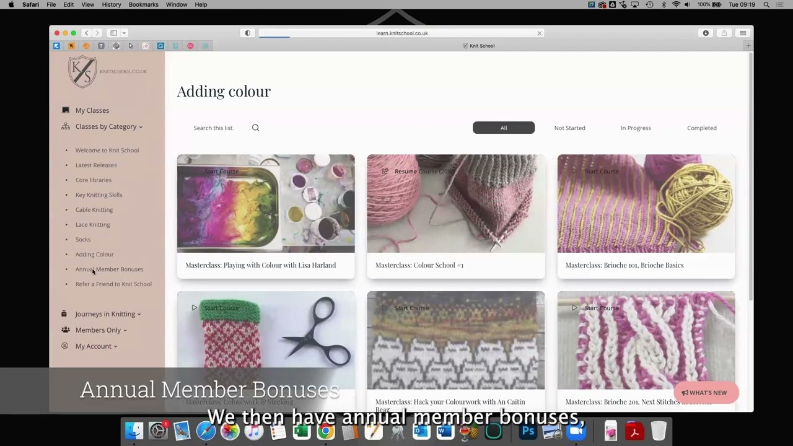
Task: Stop loading with the address bar X
Action: coord(539,33)
